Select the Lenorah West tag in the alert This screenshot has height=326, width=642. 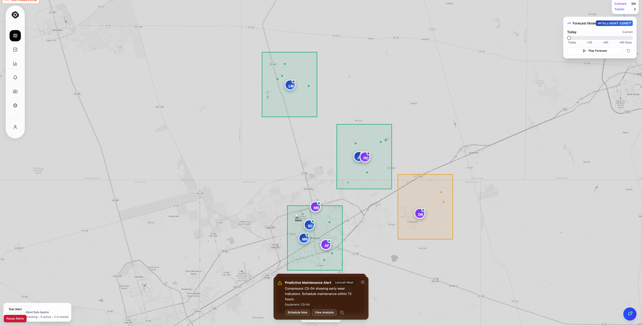pyautogui.click(x=344, y=282)
